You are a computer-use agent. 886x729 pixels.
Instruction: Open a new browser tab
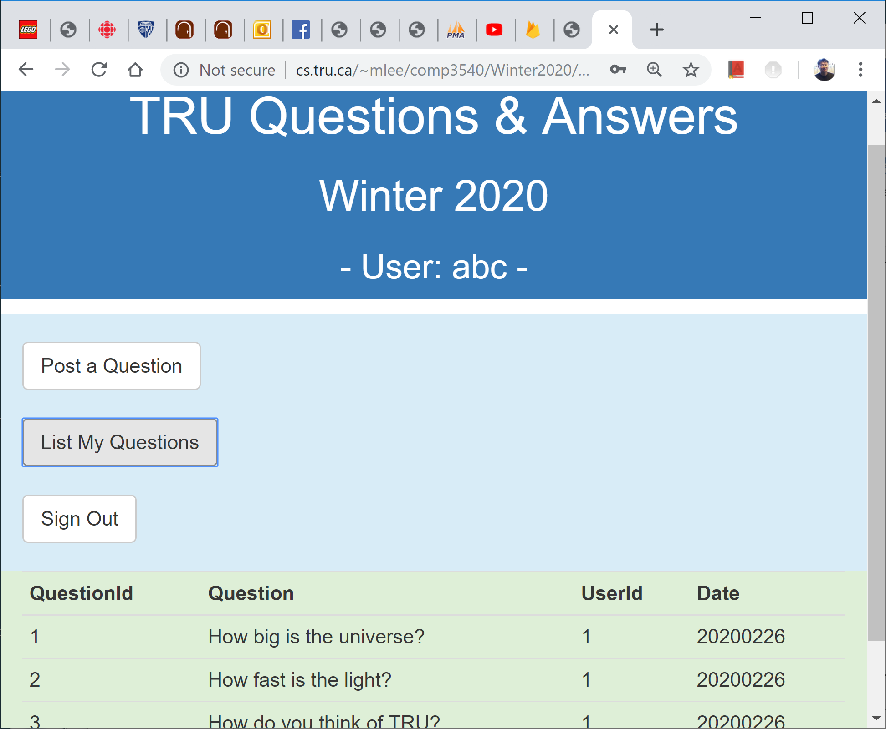pos(656,30)
